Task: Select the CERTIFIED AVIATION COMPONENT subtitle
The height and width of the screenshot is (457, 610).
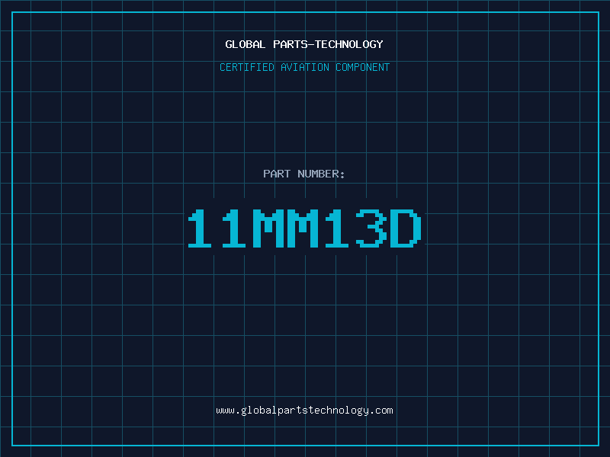Action: point(304,67)
